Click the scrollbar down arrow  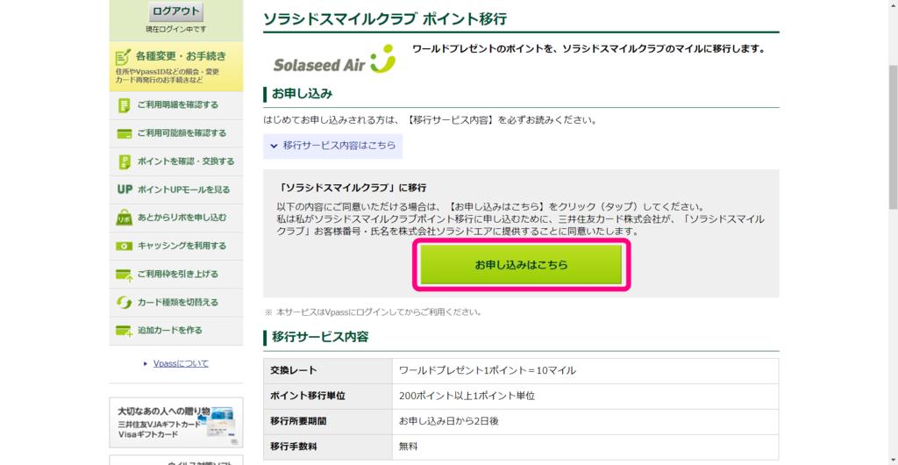(893, 460)
